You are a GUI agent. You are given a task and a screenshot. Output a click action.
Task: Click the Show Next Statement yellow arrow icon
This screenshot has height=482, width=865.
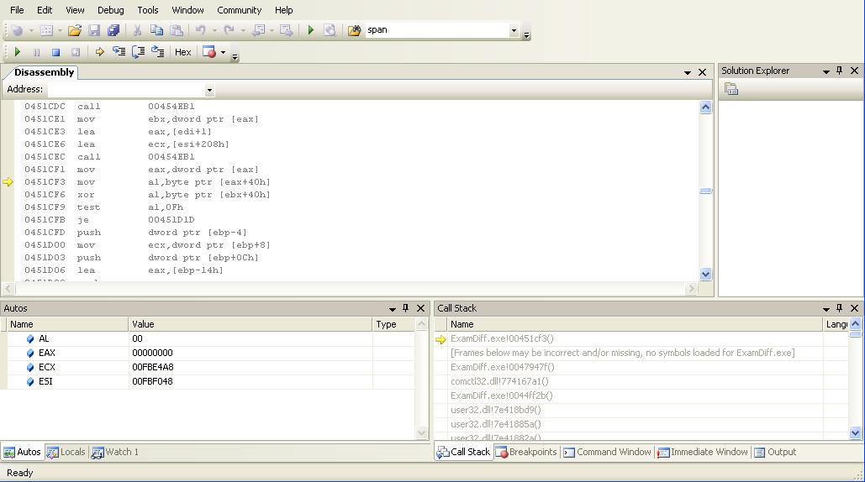coord(100,52)
